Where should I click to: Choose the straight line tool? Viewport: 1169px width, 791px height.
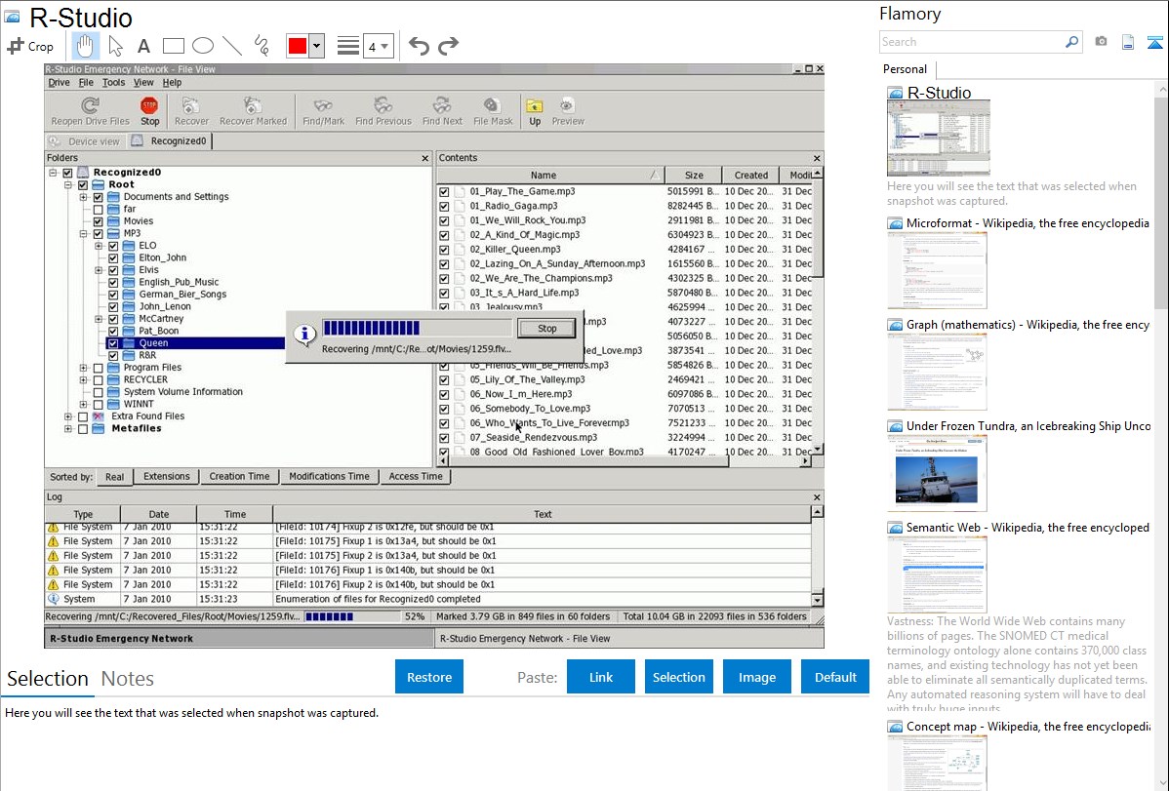232,46
